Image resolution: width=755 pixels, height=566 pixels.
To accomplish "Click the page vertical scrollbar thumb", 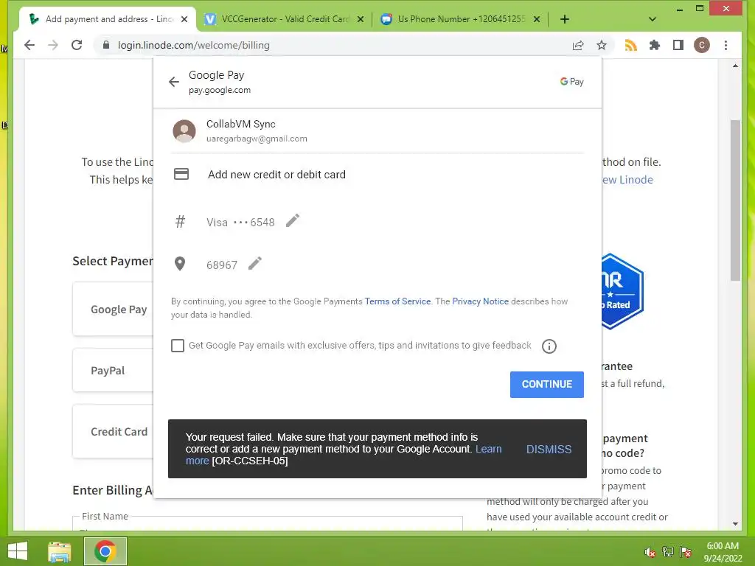I will [735, 200].
